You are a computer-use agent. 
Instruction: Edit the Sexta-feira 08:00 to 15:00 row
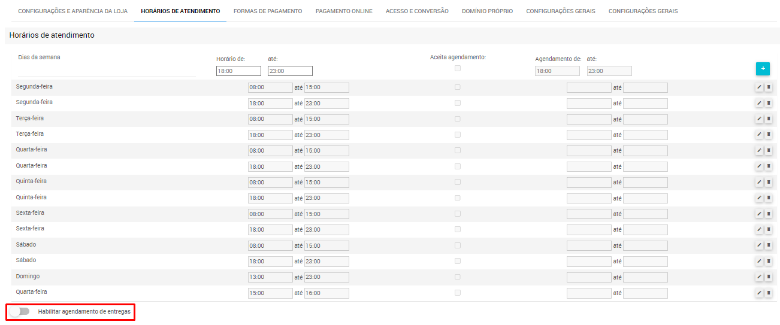tap(759, 214)
